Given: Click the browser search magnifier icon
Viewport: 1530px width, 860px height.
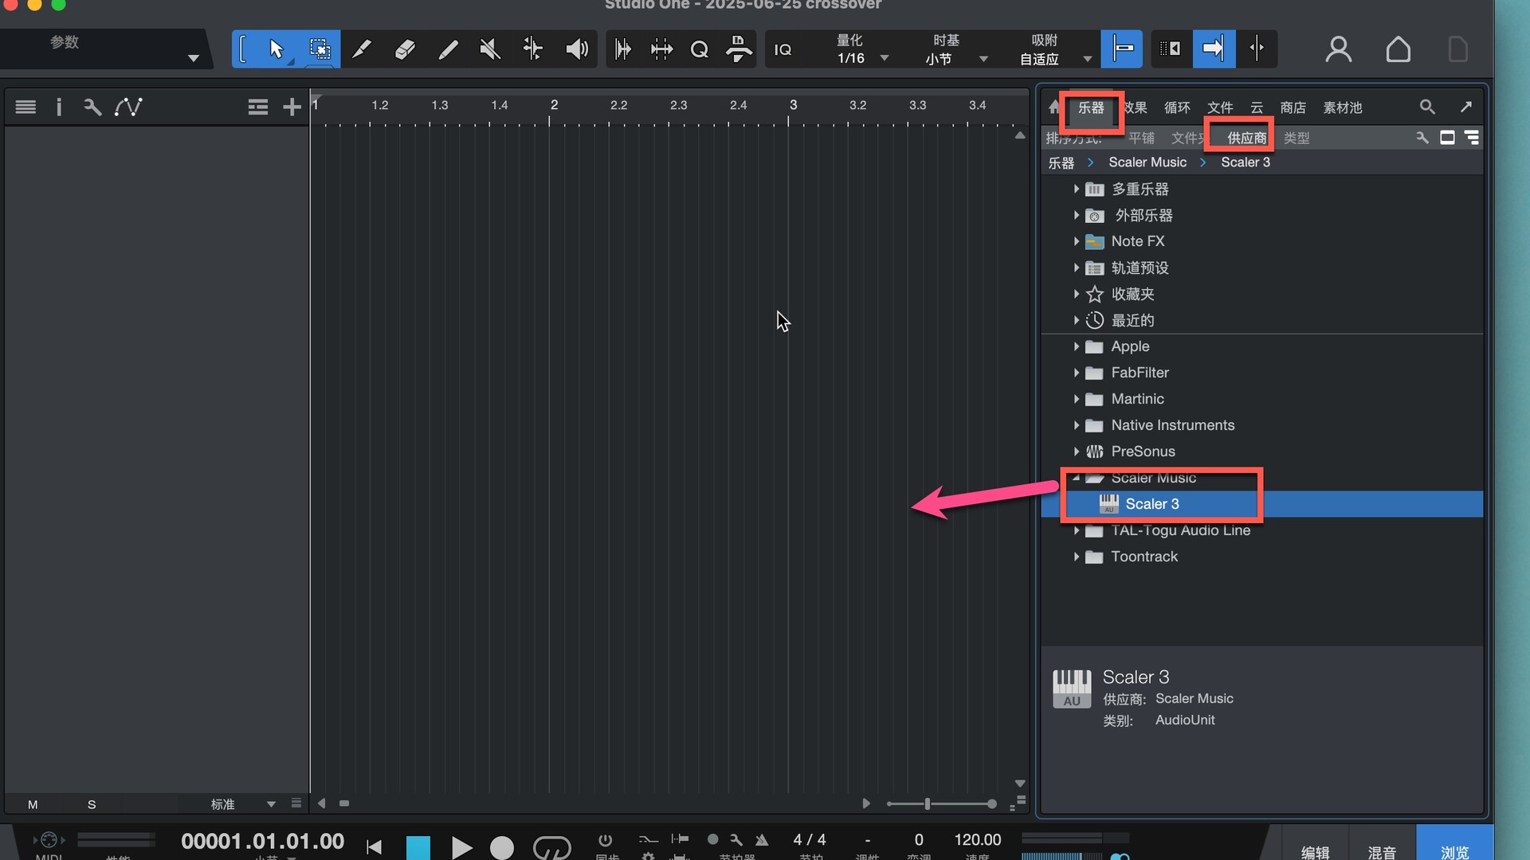Looking at the screenshot, I should (x=1427, y=107).
